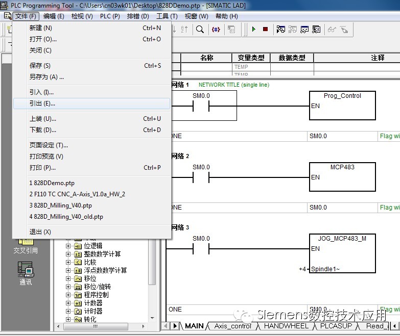Expand the 计数器 tree node
The image size is (400, 336).
click(x=68, y=303)
